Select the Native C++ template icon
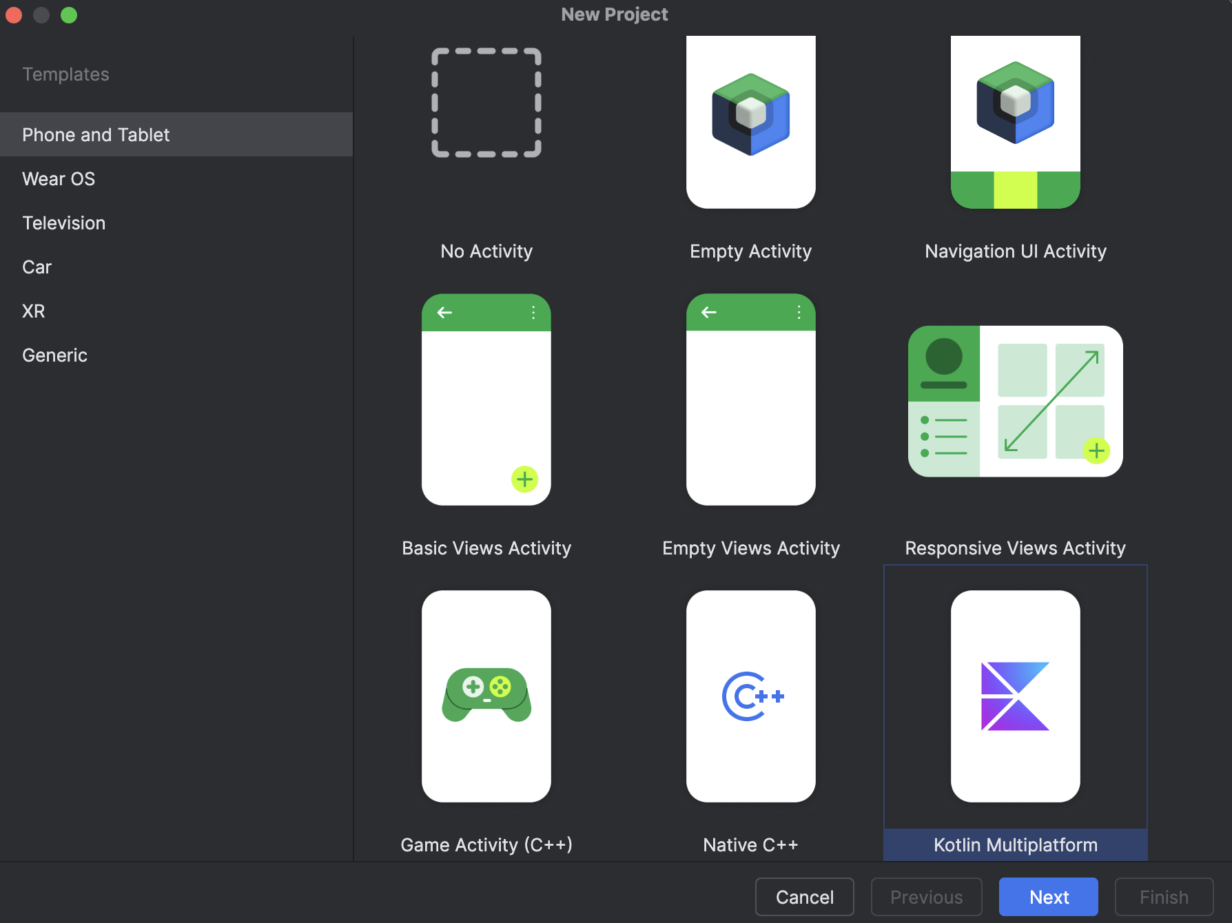This screenshot has width=1232, height=923. (750, 696)
